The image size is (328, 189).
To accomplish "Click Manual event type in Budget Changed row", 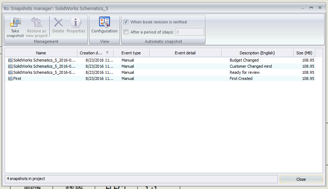I will coord(128,60).
